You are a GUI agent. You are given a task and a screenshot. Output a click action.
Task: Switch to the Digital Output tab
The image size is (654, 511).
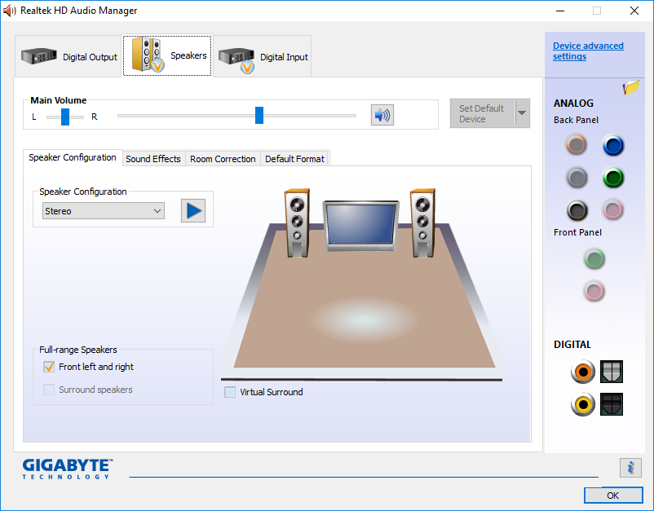[x=68, y=56]
